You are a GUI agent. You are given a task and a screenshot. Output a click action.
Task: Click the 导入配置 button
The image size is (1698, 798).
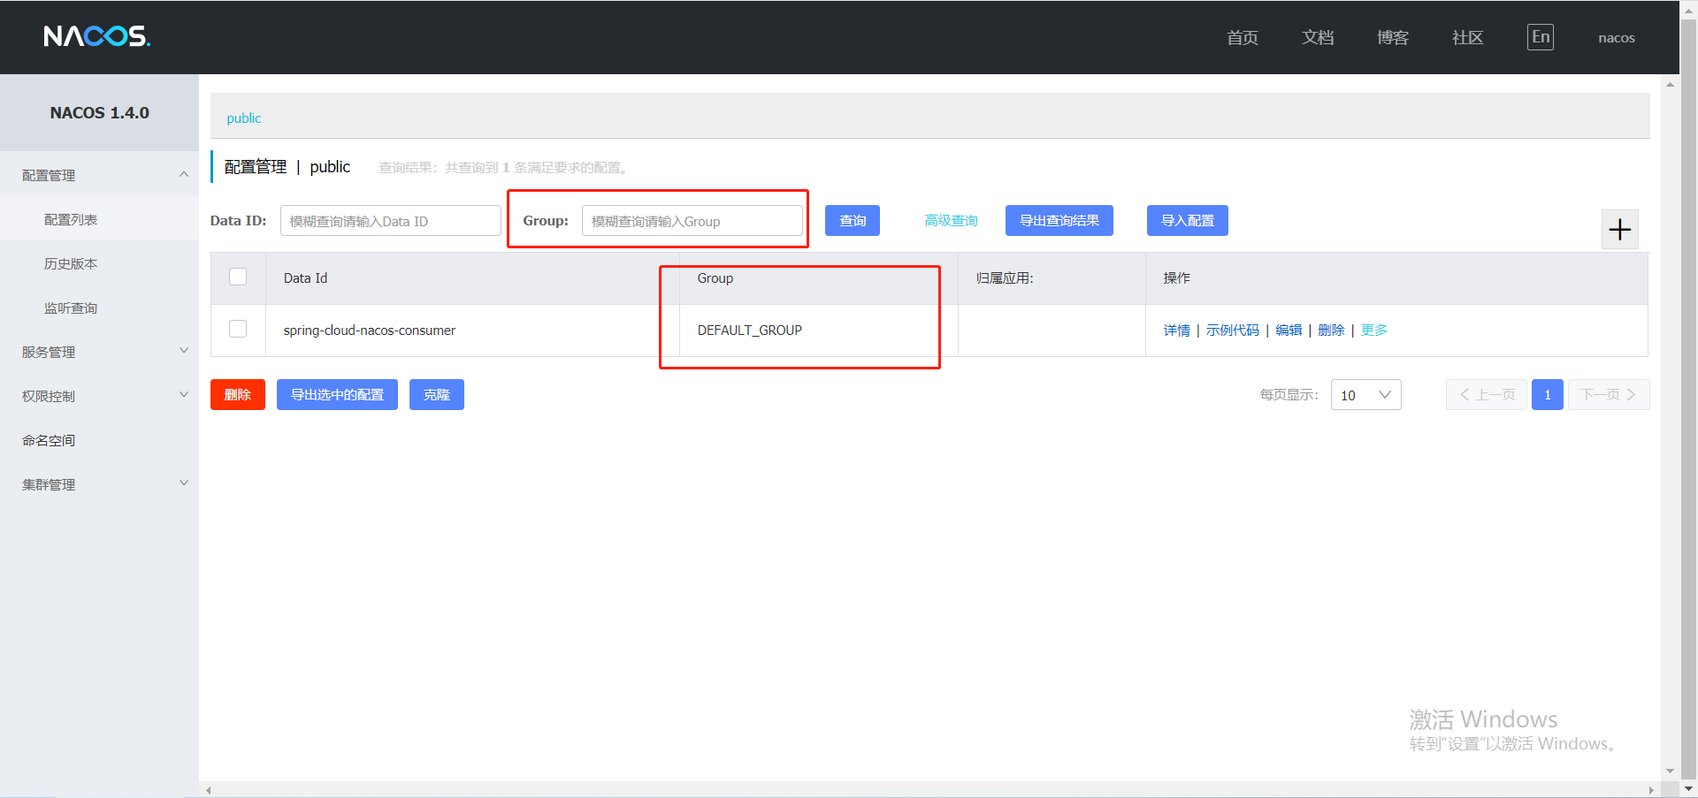point(1187,221)
